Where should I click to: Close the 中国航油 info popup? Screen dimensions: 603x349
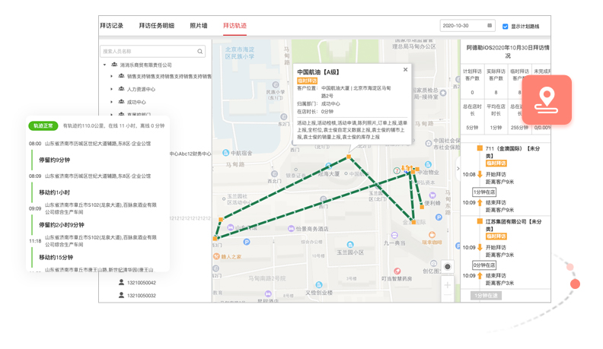point(405,70)
